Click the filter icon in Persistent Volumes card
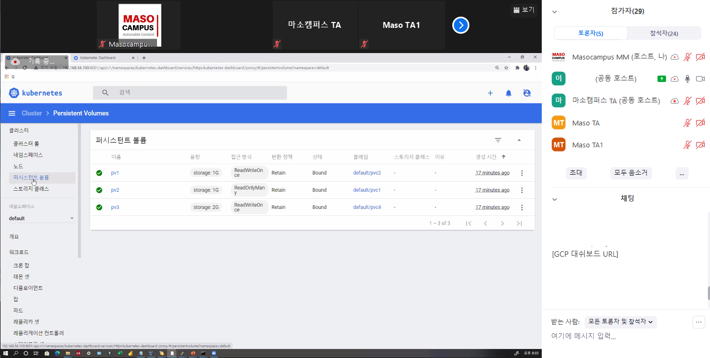This screenshot has height=358, width=710. pyautogui.click(x=498, y=140)
